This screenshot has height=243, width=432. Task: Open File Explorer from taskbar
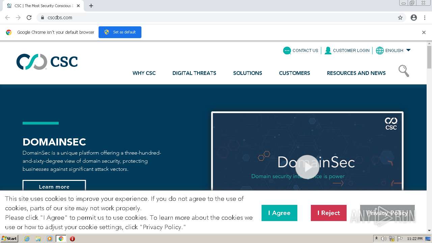(38, 239)
